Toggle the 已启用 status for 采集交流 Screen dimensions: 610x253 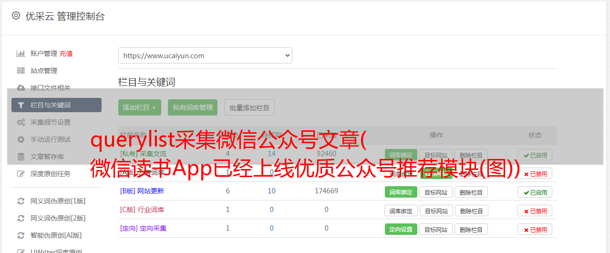[x=535, y=155]
